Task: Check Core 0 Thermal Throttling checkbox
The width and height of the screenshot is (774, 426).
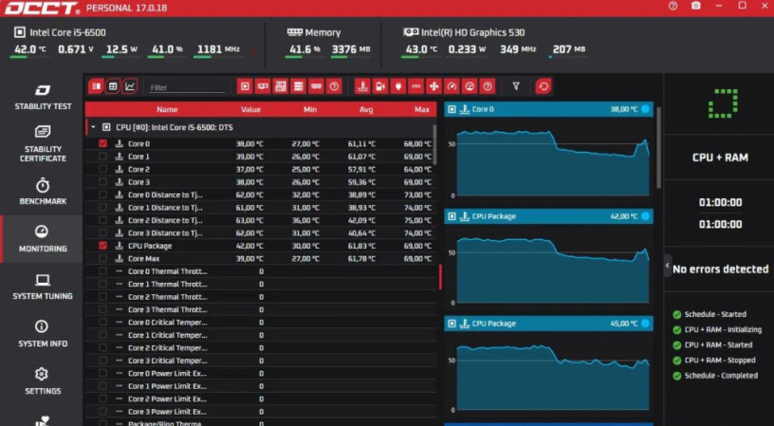Action: tap(102, 271)
